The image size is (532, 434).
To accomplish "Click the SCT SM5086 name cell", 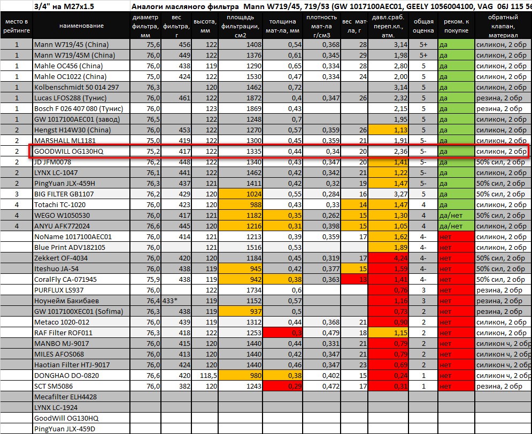I will pyautogui.click(x=81, y=386).
